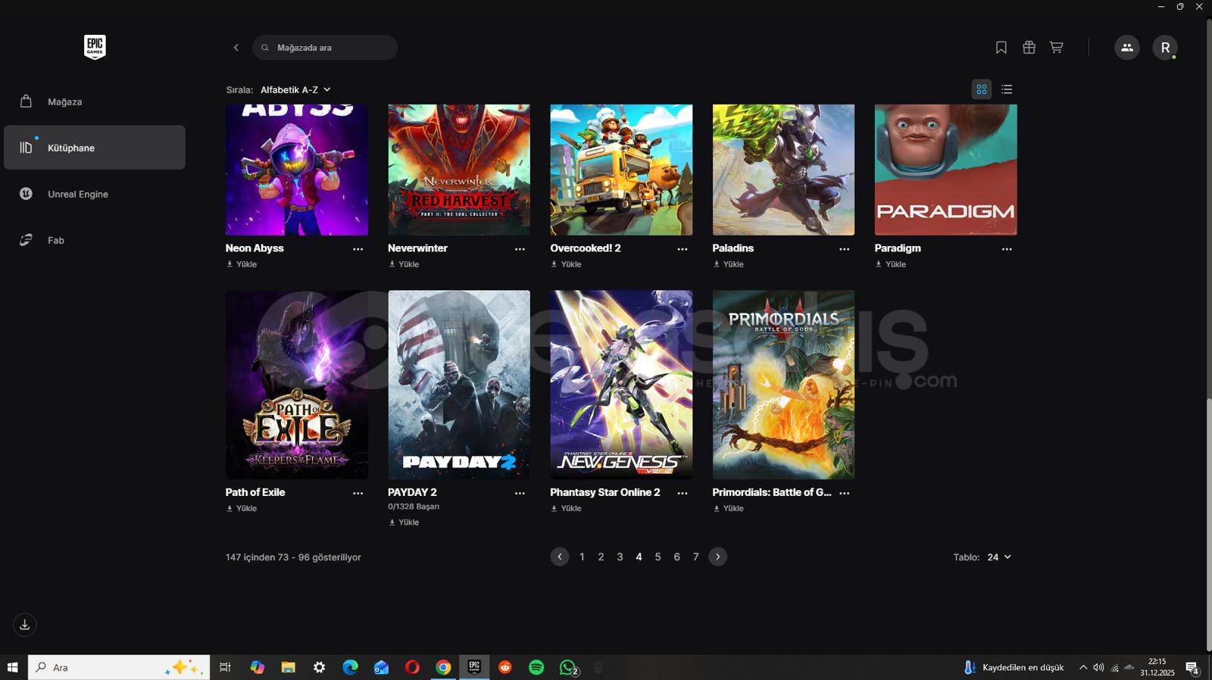The image size is (1212, 680).
Task: Open the wishlist bookmark icon
Action: [1001, 48]
